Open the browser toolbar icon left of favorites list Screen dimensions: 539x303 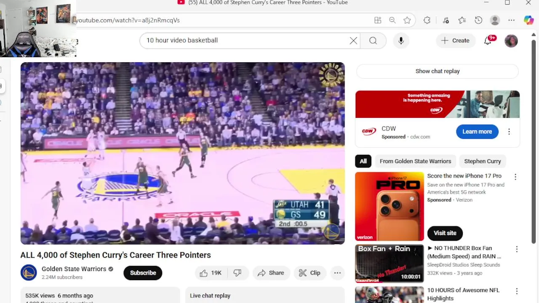click(446, 20)
